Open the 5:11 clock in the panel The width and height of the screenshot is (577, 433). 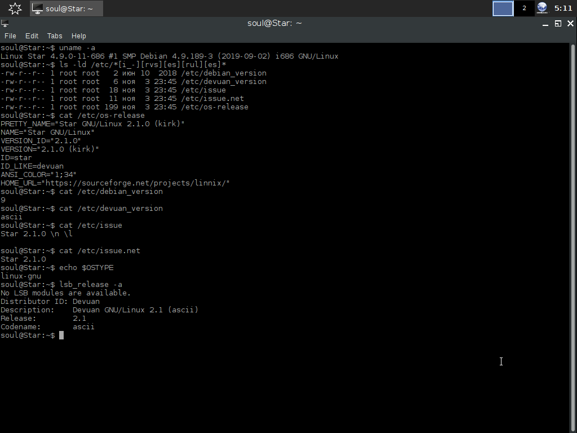click(x=563, y=8)
